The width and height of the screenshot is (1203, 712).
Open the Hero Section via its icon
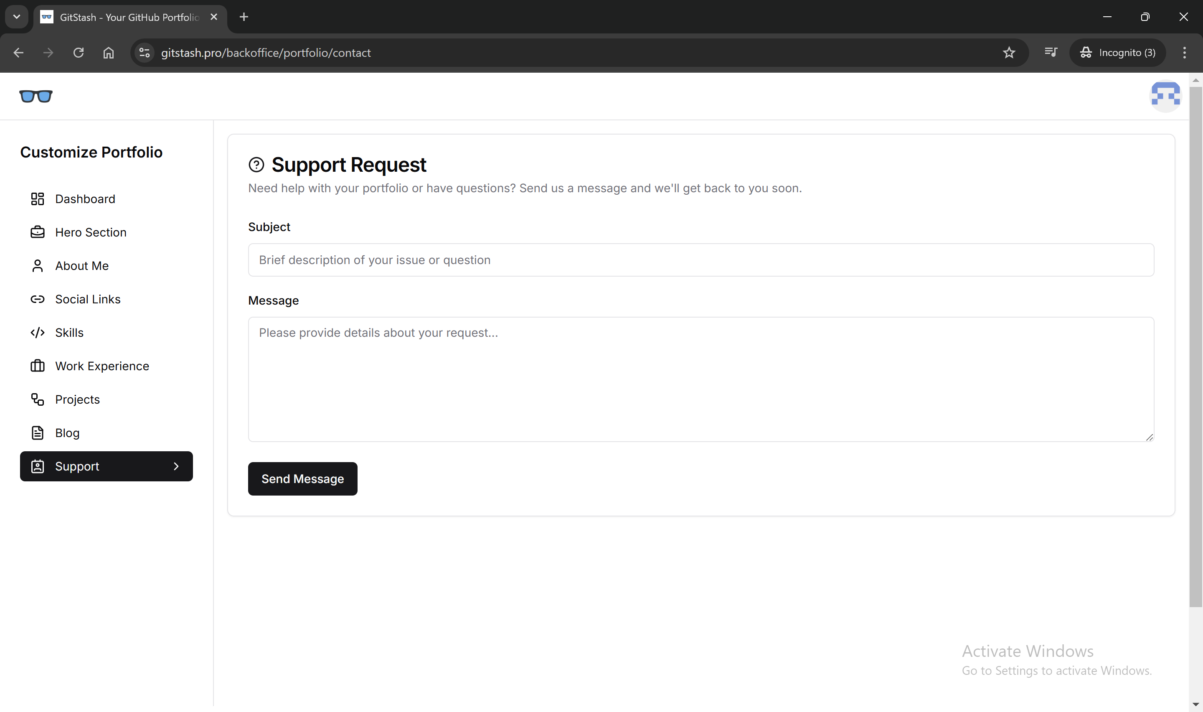click(x=38, y=232)
